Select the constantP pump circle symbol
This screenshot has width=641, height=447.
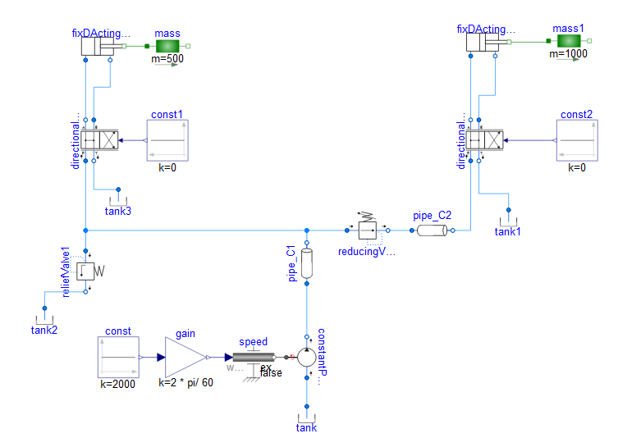[307, 358]
